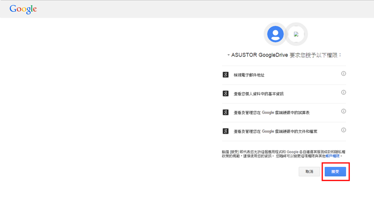Open the 帳戶權限 link
The width and height of the screenshot is (374, 224).
(332, 156)
